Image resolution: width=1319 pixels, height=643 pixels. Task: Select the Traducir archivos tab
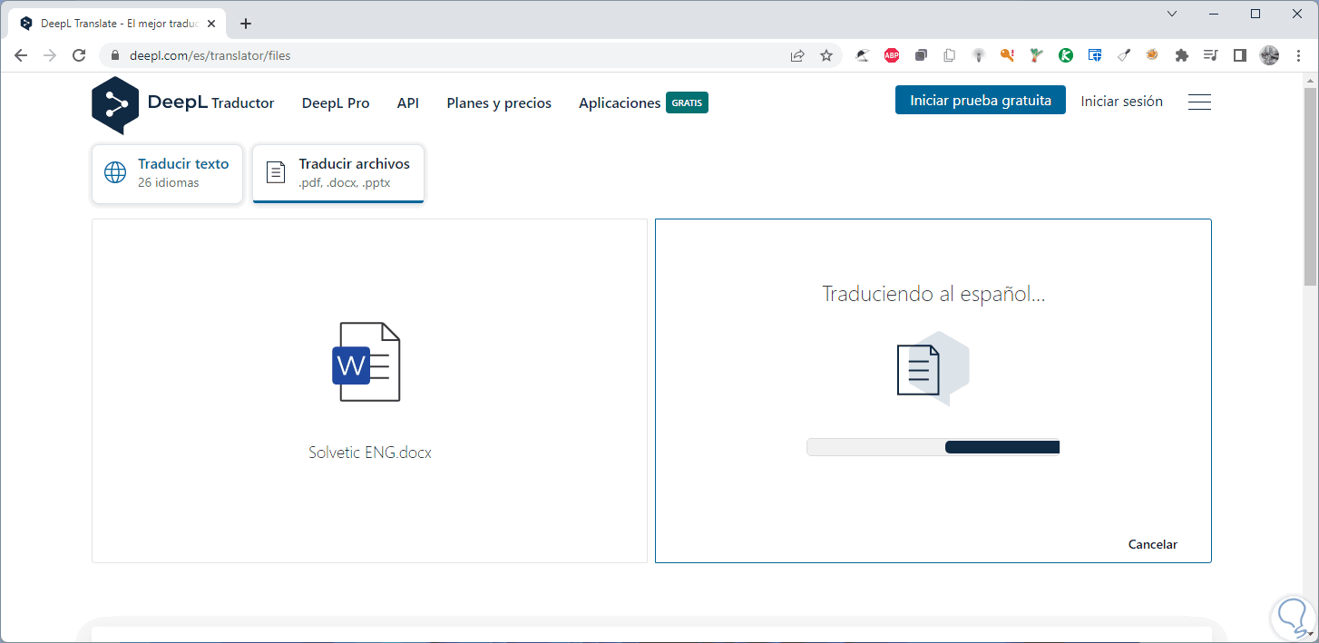pyautogui.click(x=338, y=173)
